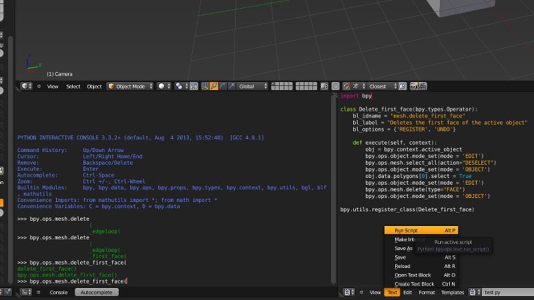Open the 3D view editor type selector
This screenshot has width=534, height=300.
pyautogui.click(x=27, y=87)
